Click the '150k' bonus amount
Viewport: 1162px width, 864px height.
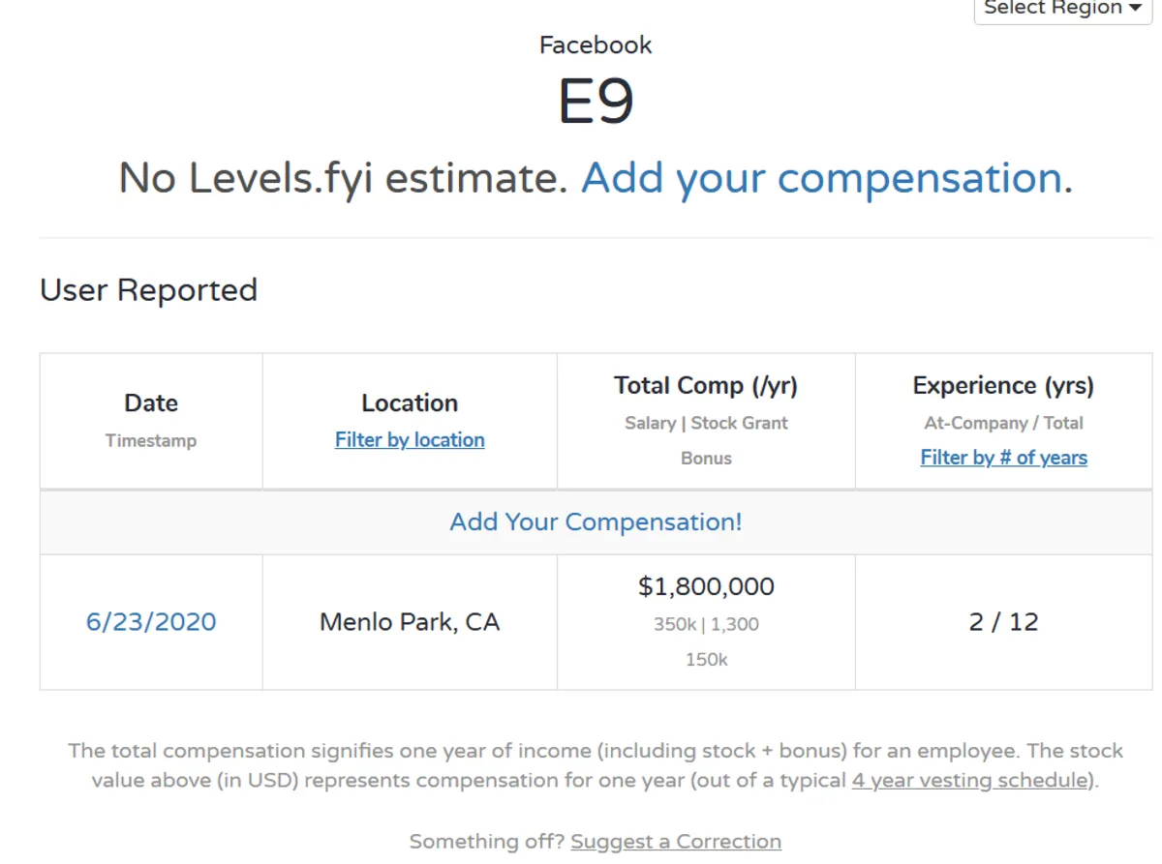click(x=706, y=660)
